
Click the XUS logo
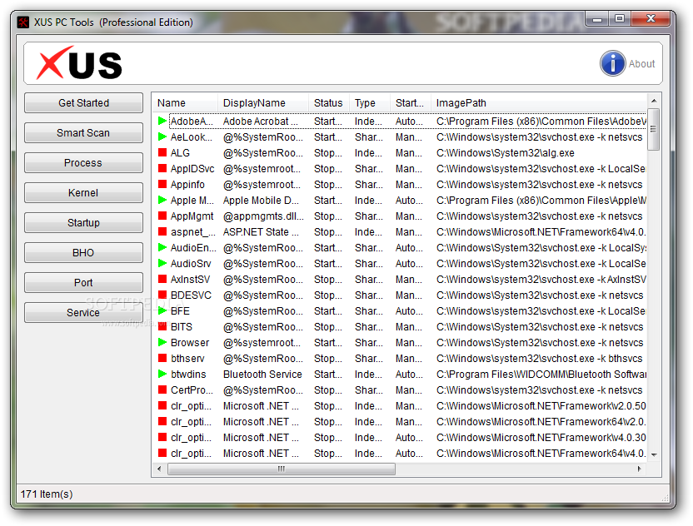click(x=79, y=63)
